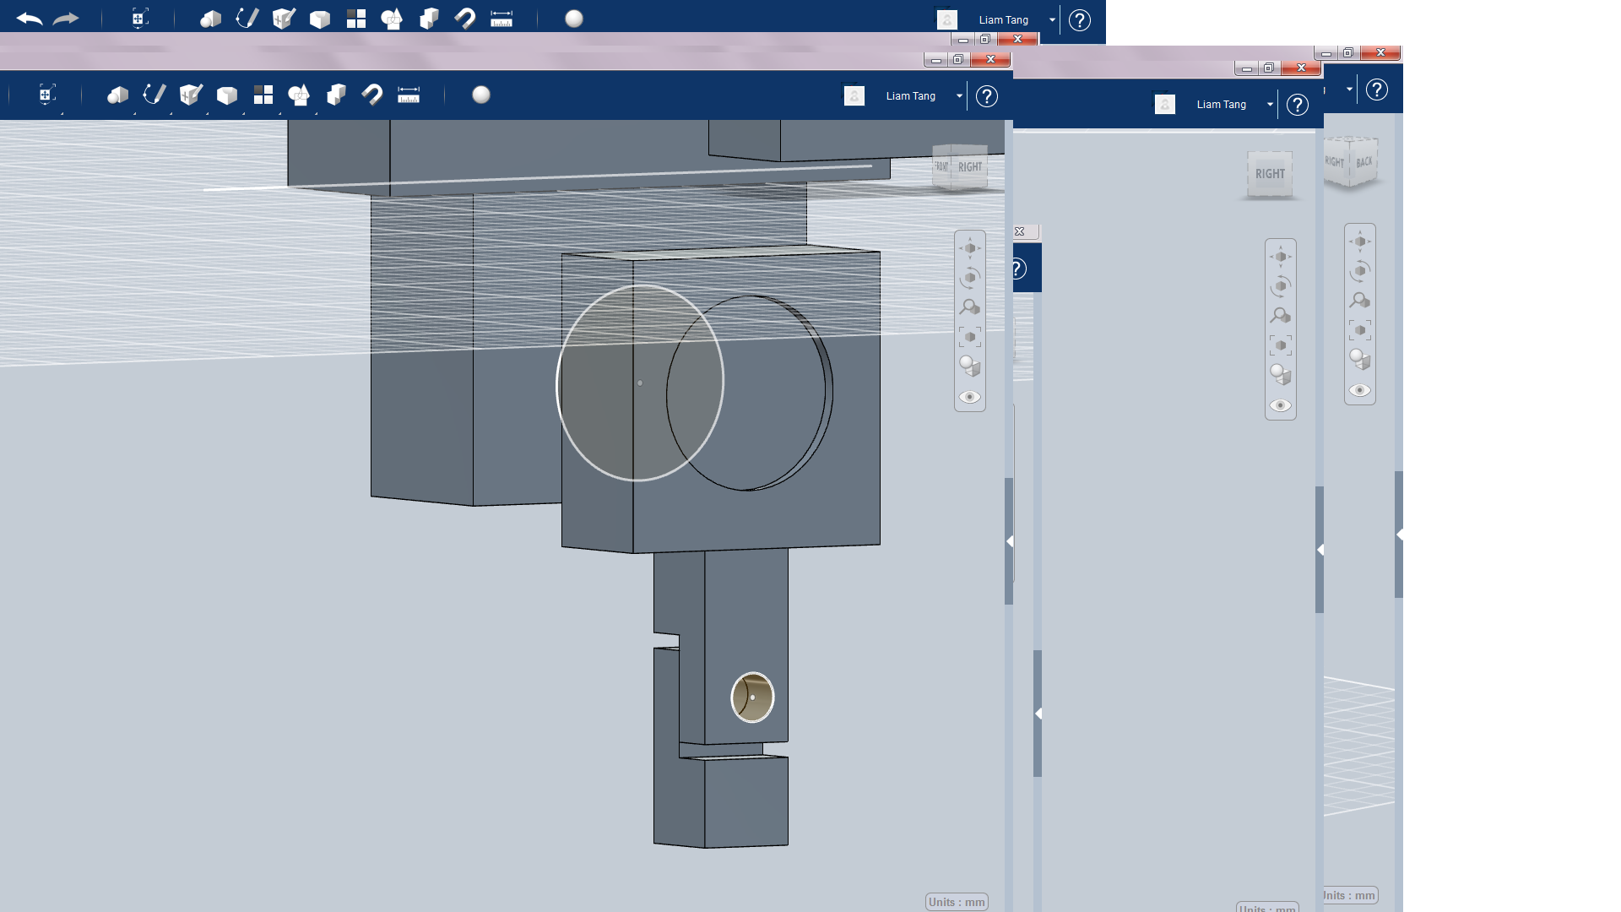Click Help icon in middle-right window
Viewport: 1621px width, 912px height.
click(x=1298, y=105)
